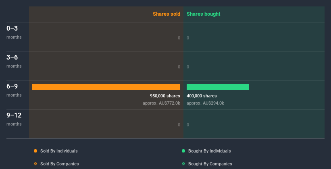
Task: Click the sold zero value in 0–3 months row
Action: [179, 38]
